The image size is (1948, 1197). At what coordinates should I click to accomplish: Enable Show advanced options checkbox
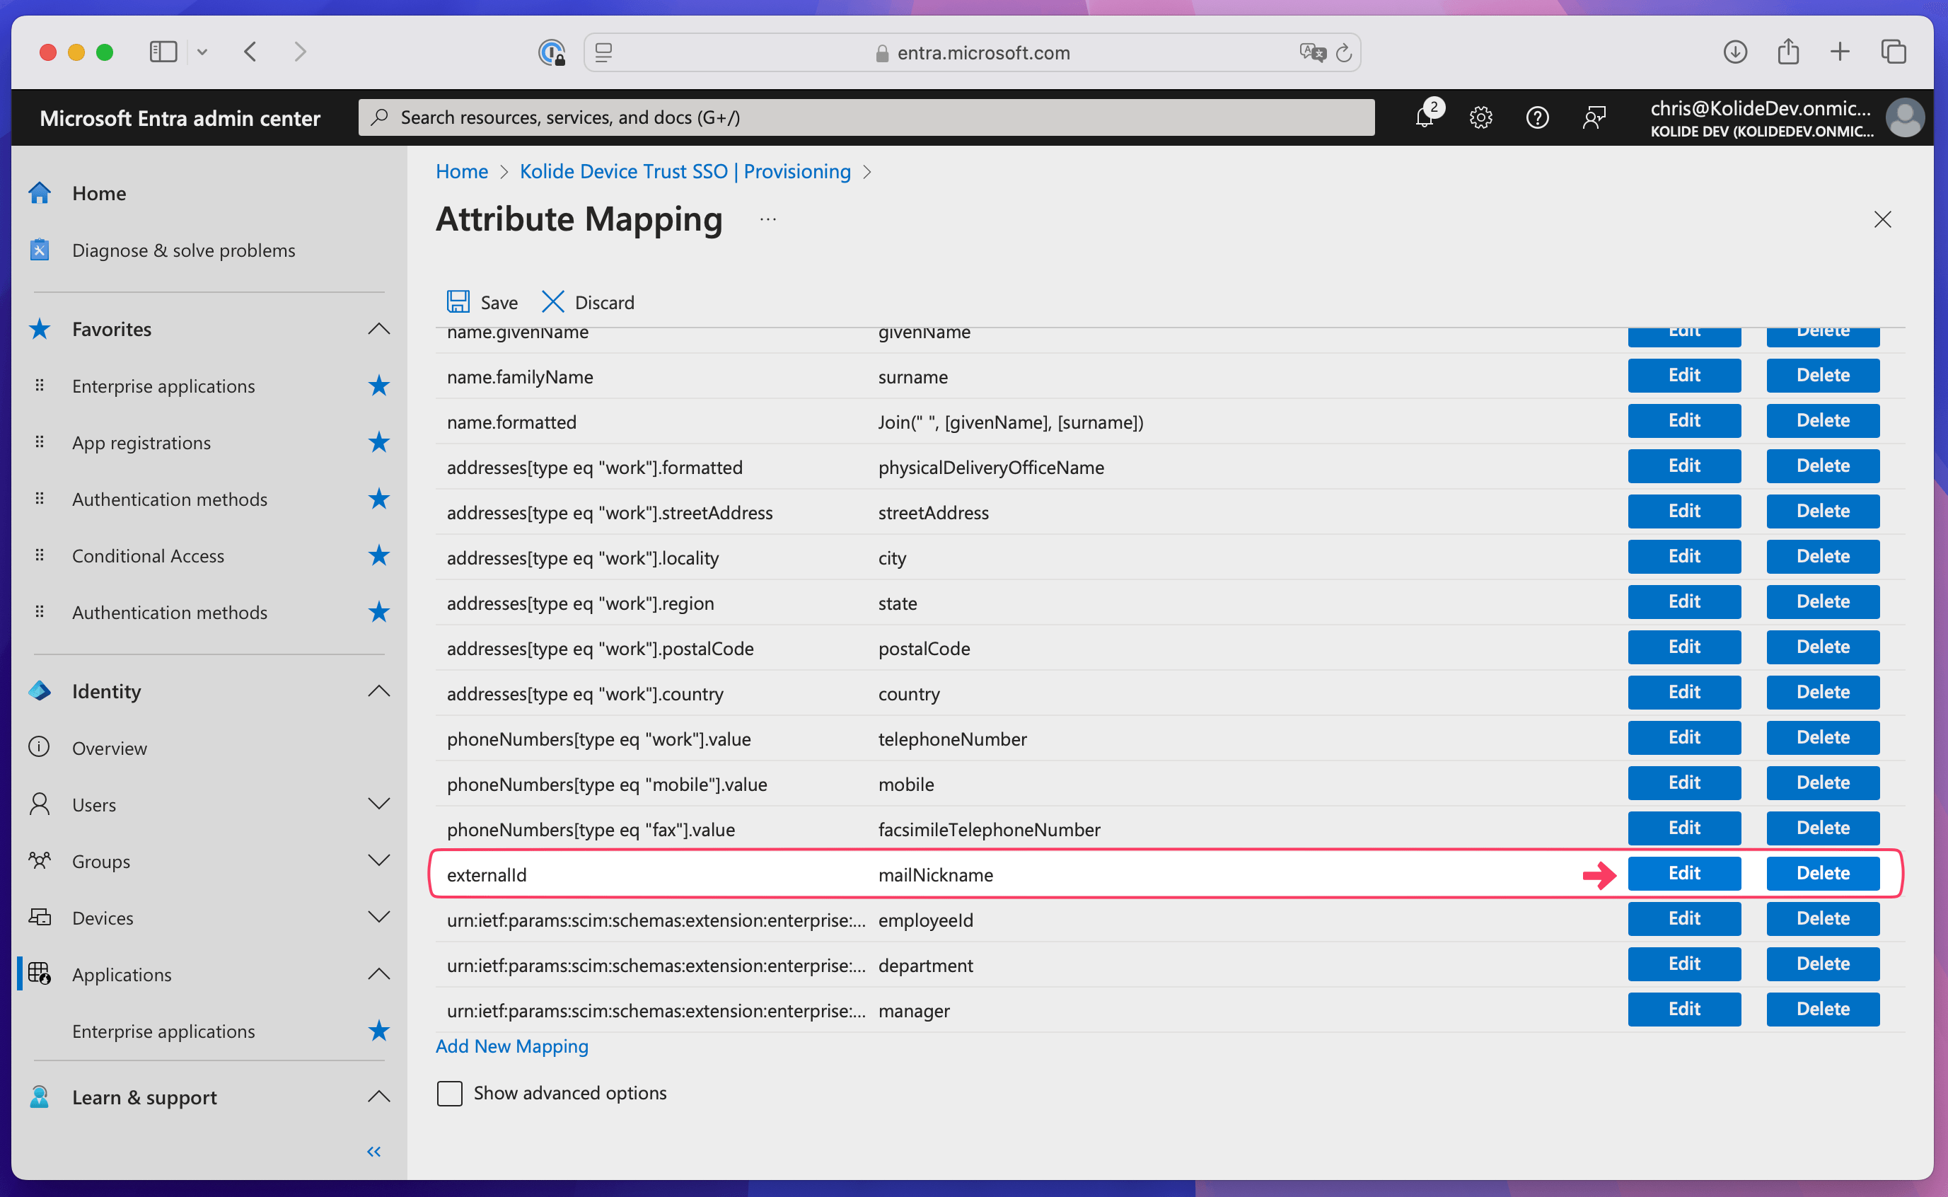(x=450, y=1093)
